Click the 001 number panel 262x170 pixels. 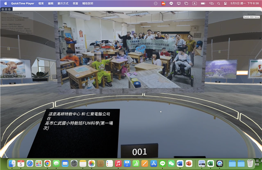(140, 151)
